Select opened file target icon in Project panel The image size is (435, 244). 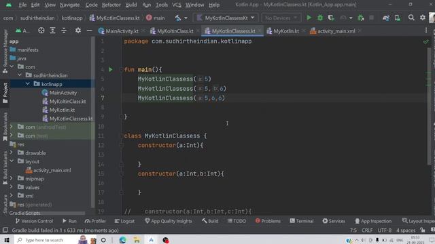point(41,30)
